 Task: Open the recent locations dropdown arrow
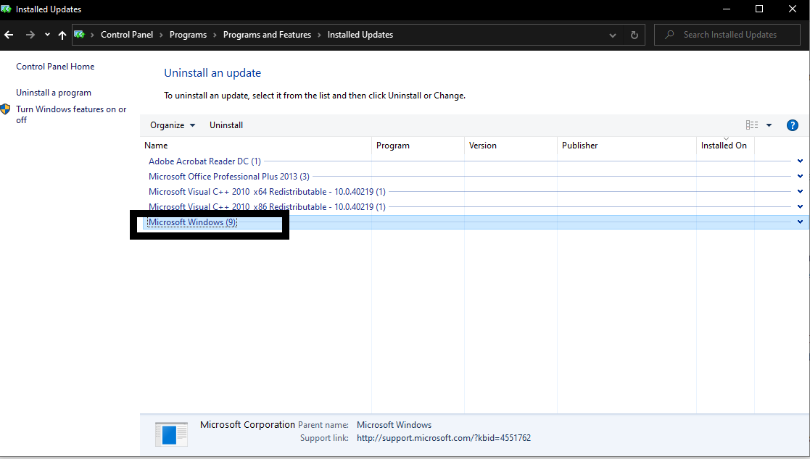pos(47,35)
